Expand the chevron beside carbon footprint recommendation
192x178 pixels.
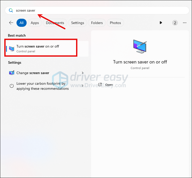pos(83,86)
